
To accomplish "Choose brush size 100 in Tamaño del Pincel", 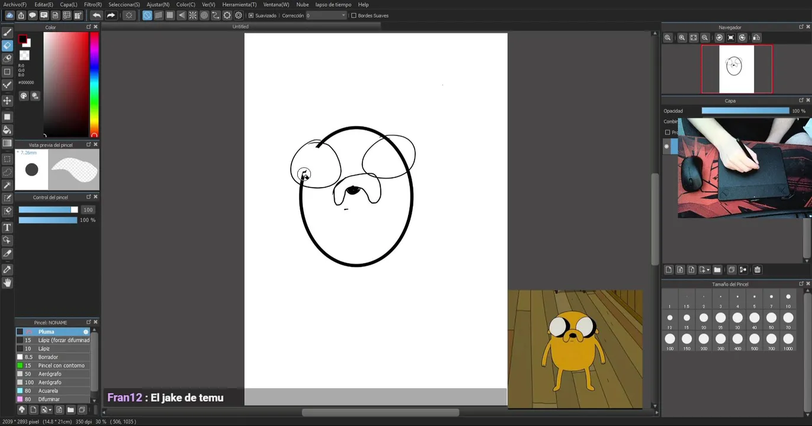I will (x=670, y=341).
